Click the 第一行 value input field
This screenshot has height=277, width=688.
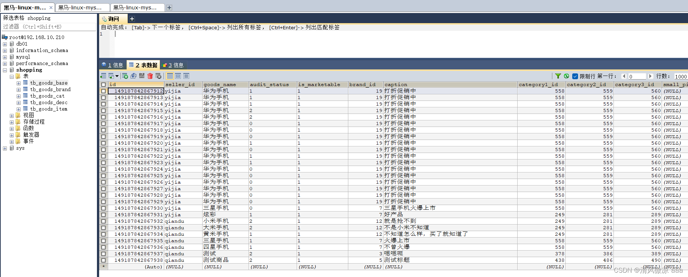coord(637,76)
